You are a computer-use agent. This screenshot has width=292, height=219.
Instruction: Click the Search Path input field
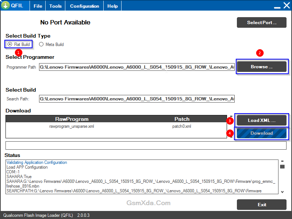coord(137,99)
